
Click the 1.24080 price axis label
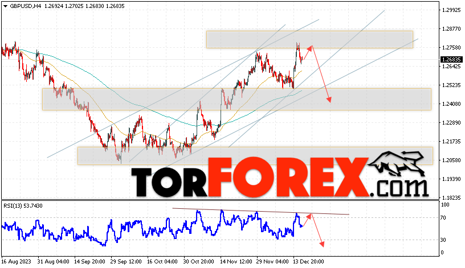click(451, 104)
